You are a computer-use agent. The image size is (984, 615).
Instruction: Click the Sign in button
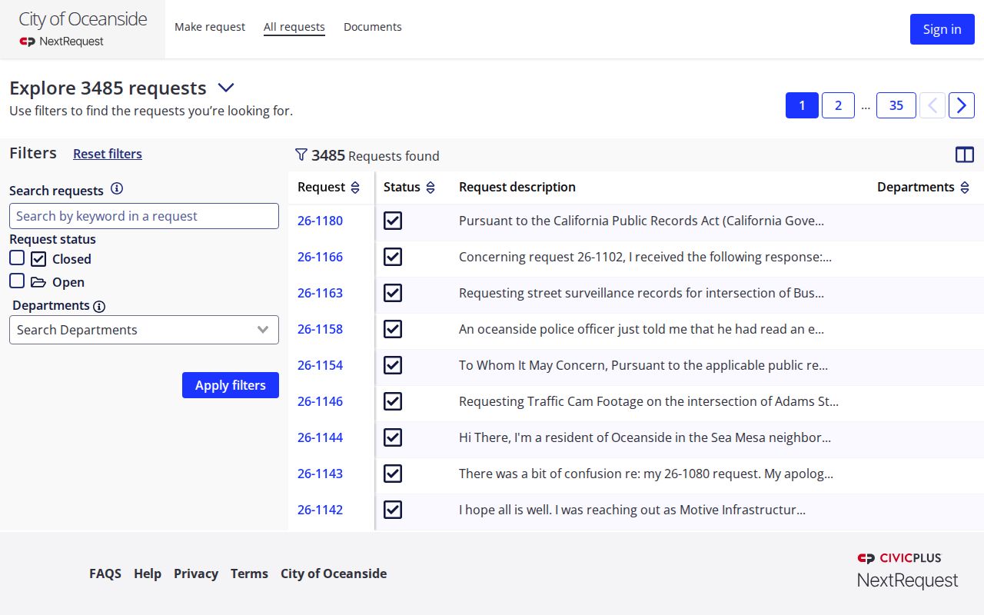[942, 29]
